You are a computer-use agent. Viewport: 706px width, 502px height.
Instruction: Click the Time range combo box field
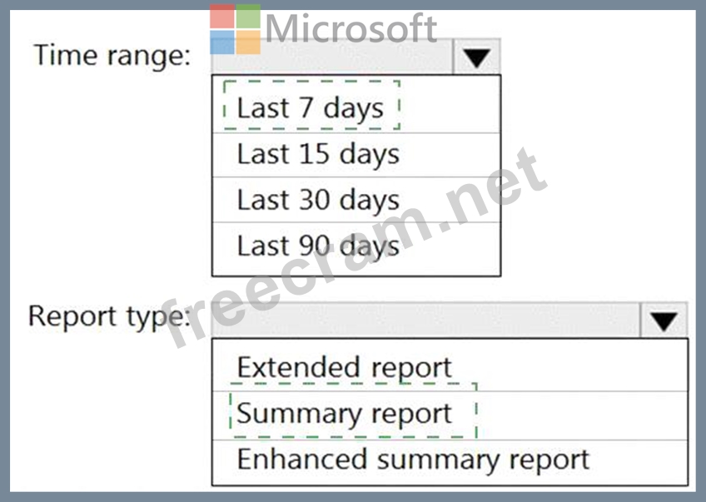click(x=333, y=57)
